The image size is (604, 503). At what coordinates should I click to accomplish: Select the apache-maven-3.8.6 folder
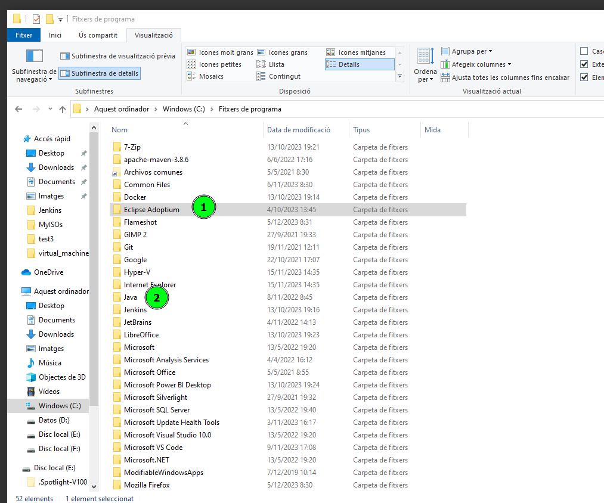[288, 160]
